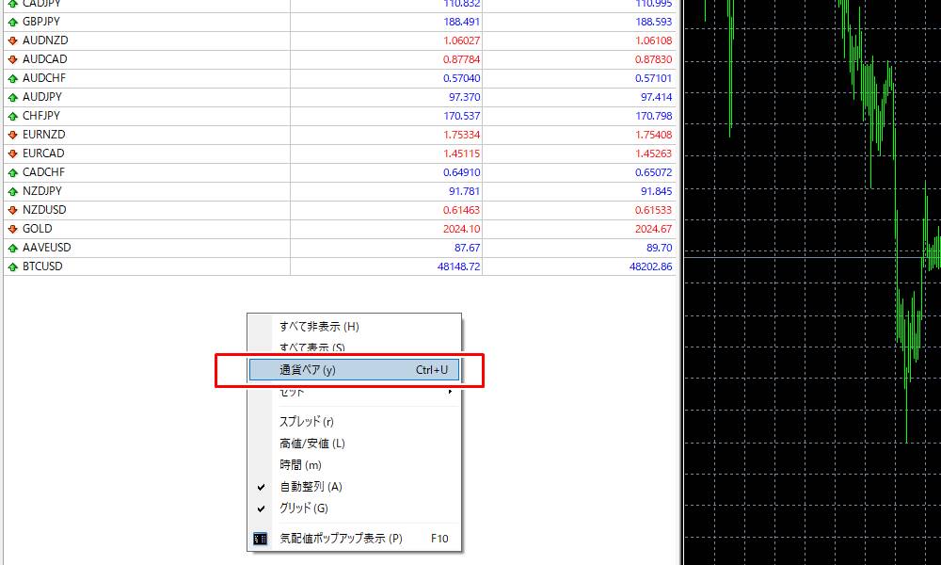Click the arrow icon beside CHFJPY
Screen dimensions: 941x565
[x=11, y=116]
